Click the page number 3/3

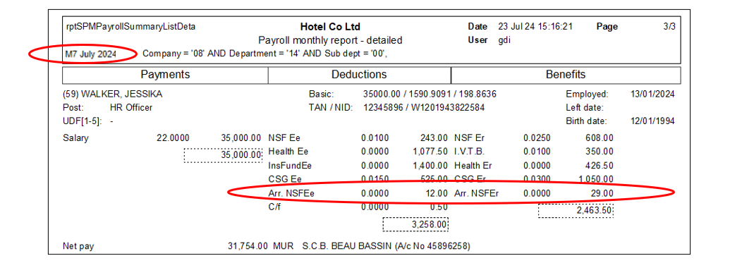[x=669, y=27]
